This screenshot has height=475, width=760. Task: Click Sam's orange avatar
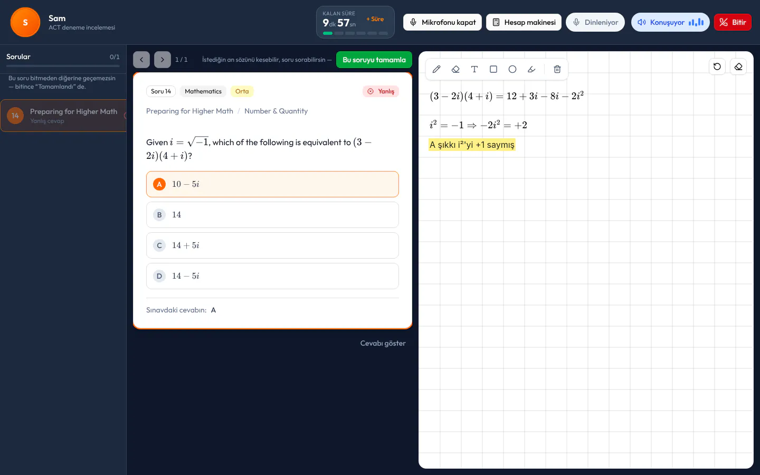pyautogui.click(x=25, y=22)
